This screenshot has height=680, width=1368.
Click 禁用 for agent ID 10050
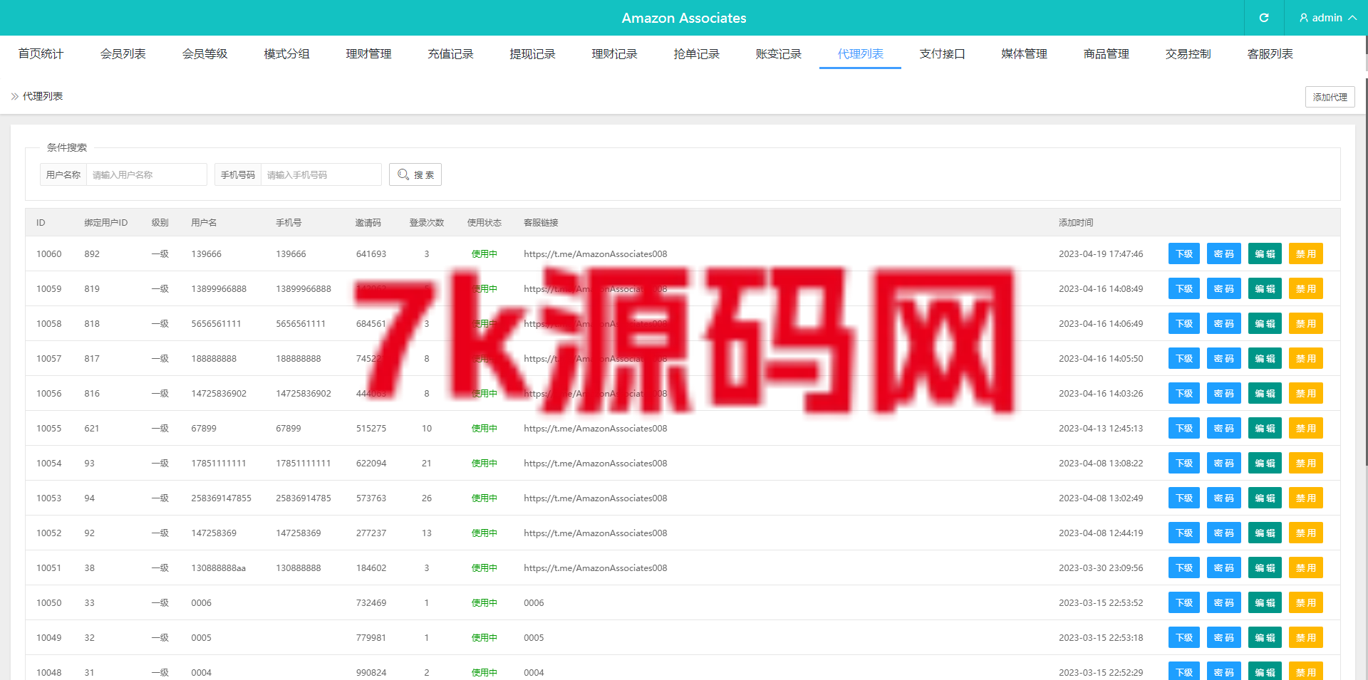[1306, 602]
